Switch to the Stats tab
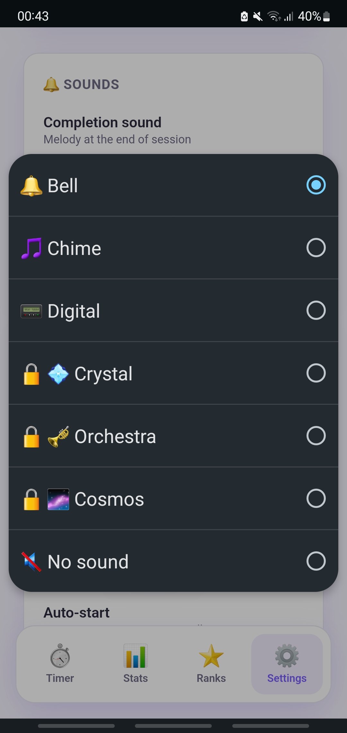This screenshot has width=347, height=733. coord(136,664)
